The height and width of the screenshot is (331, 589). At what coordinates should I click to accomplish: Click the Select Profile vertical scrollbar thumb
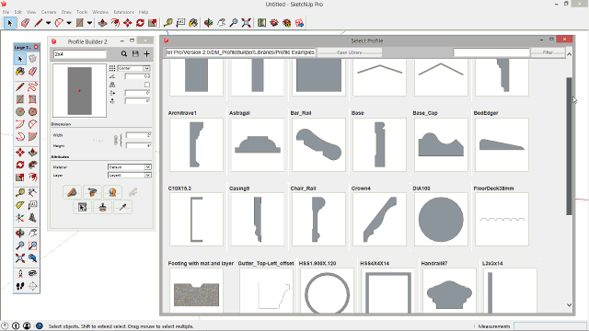click(569, 146)
